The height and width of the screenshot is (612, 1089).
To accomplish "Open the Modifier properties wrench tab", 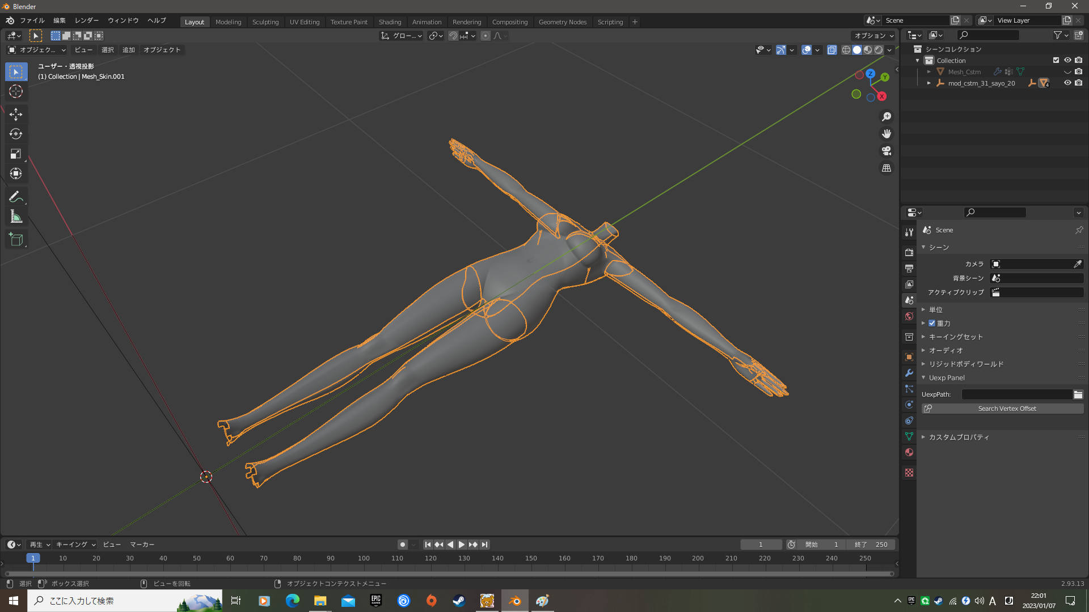I will 909,373.
